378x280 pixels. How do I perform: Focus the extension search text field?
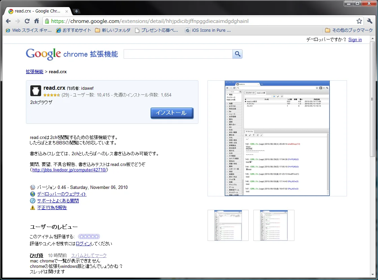point(178,54)
